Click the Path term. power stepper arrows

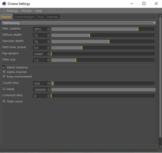[x=48, y=48]
